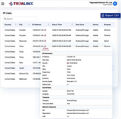The image size is (121, 119).
Task: Click the Coordinates section header
Action: point(47,88)
